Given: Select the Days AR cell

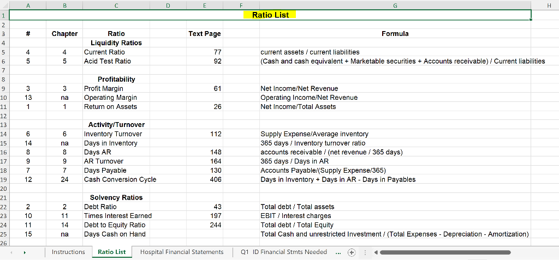Looking at the screenshot, I should pyautogui.click(x=116, y=152).
